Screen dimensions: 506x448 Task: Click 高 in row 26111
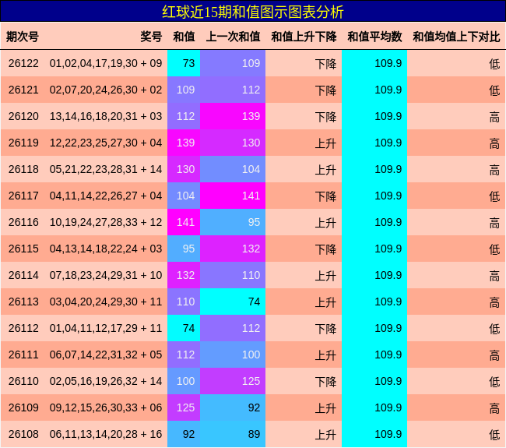pyautogui.click(x=494, y=355)
